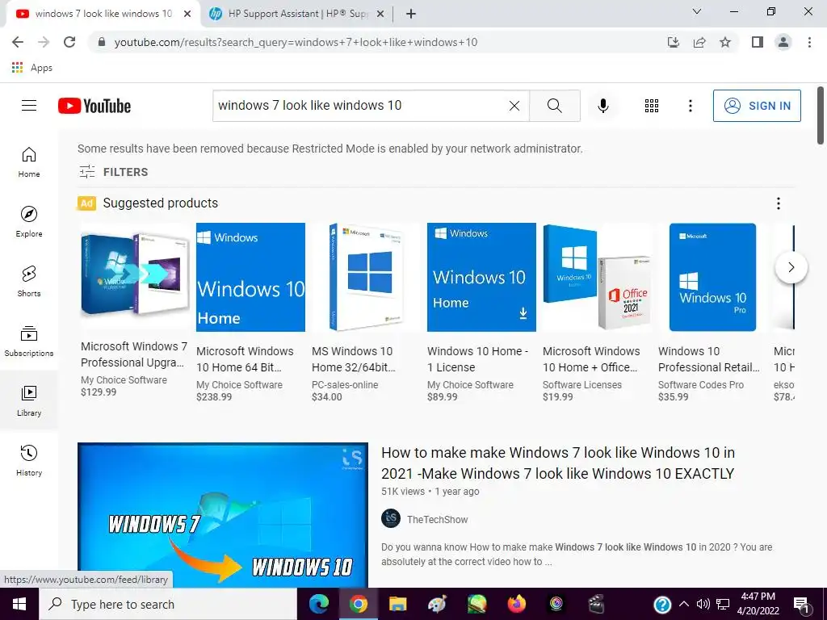Click browser Forward arrow
This screenshot has width=827, height=620.
pos(44,42)
